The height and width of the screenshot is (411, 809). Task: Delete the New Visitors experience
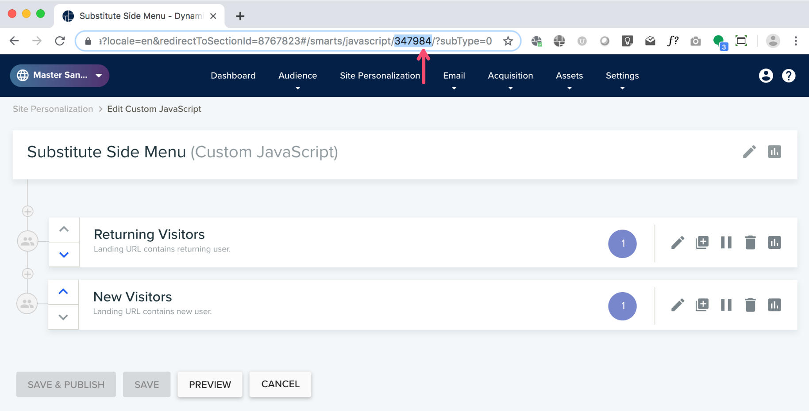(x=750, y=304)
